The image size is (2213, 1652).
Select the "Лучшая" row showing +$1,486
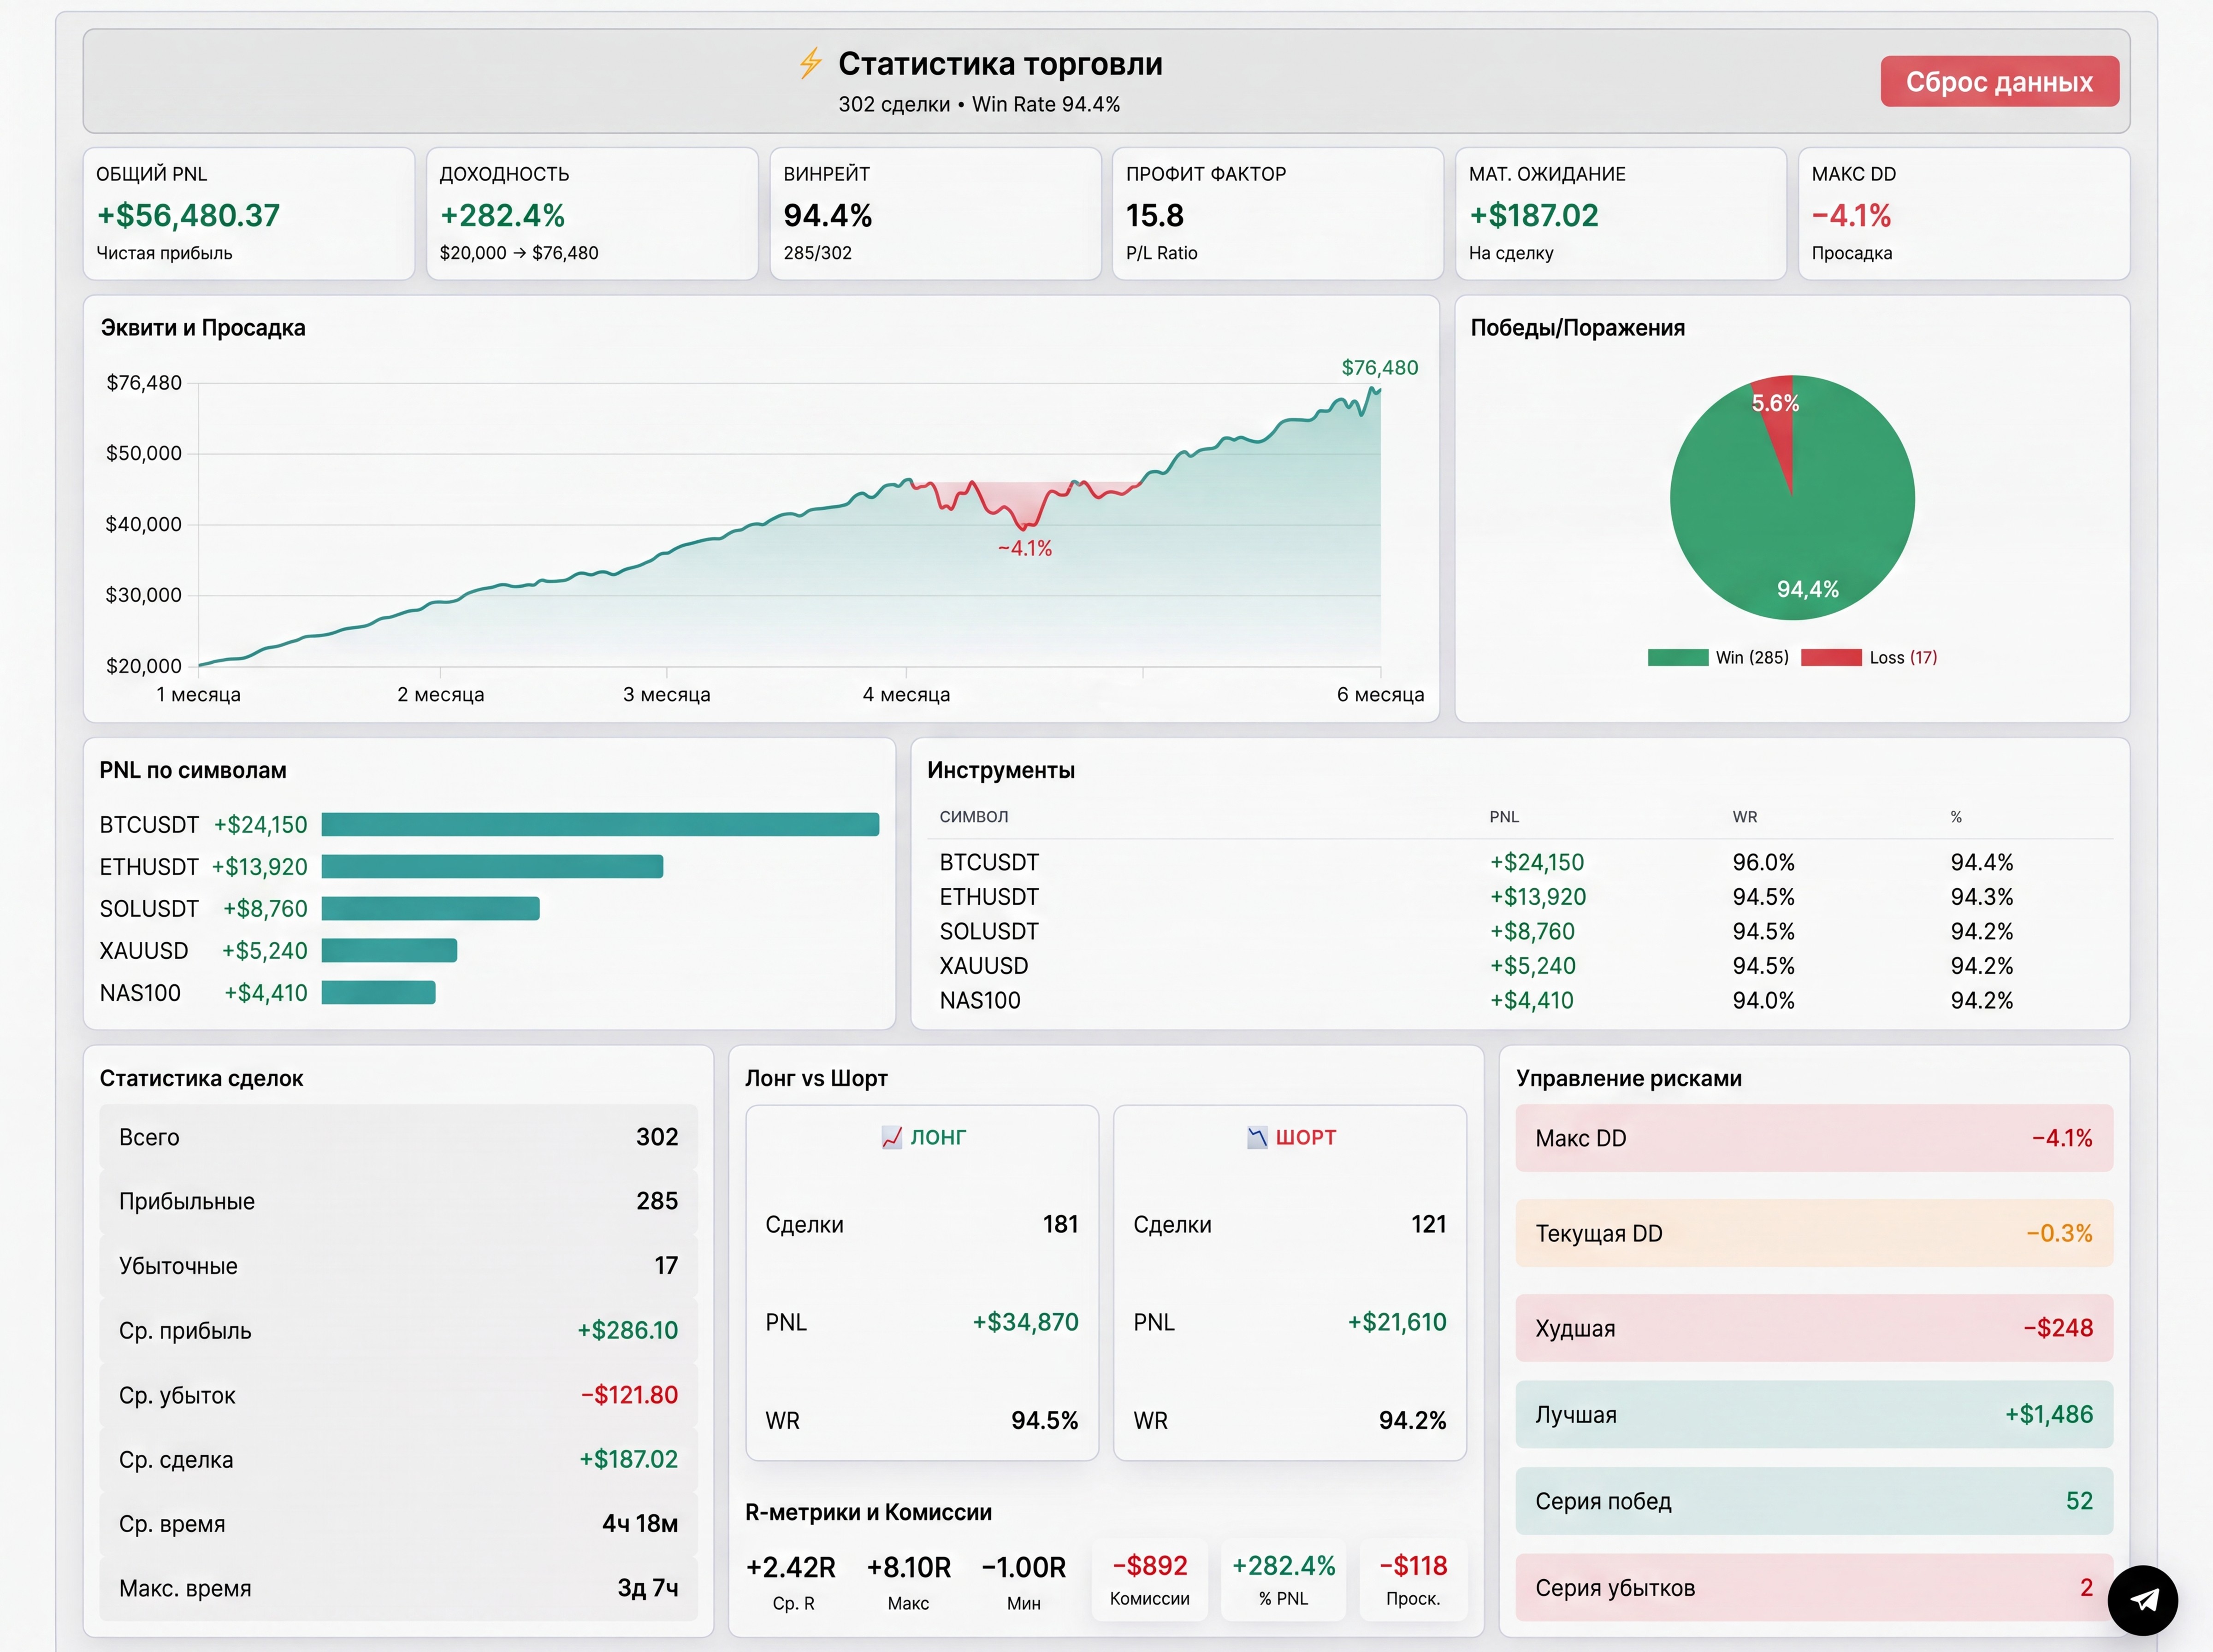[x=1814, y=1414]
